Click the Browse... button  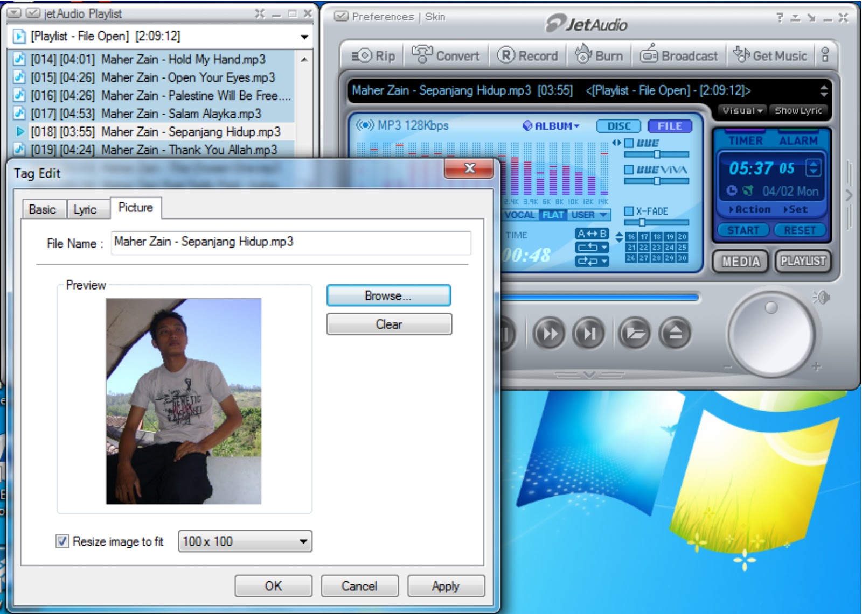[x=388, y=295]
